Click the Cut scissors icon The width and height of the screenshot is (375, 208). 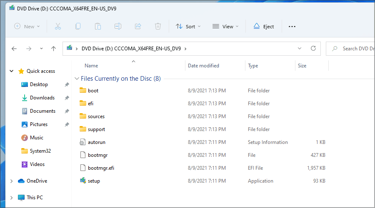[58, 26]
